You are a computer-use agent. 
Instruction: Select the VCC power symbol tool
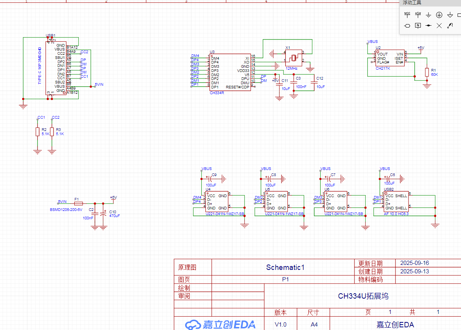click(407, 15)
